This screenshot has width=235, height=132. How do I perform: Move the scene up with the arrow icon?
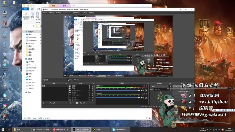click(x=51, y=103)
